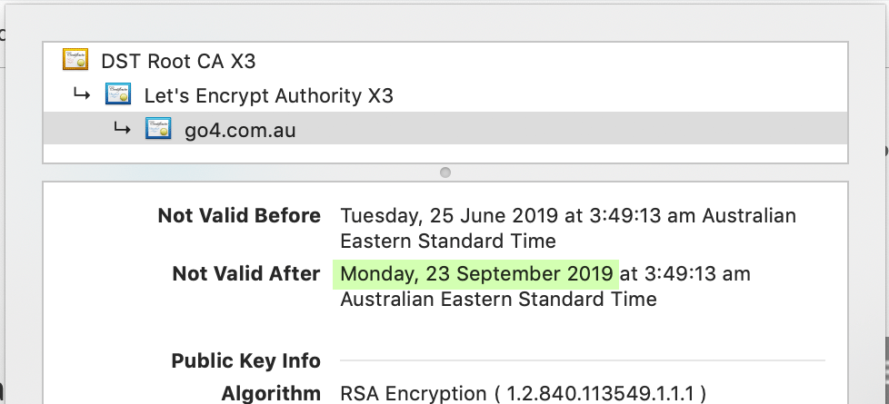Click the Not Valid Before label

[239, 216]
